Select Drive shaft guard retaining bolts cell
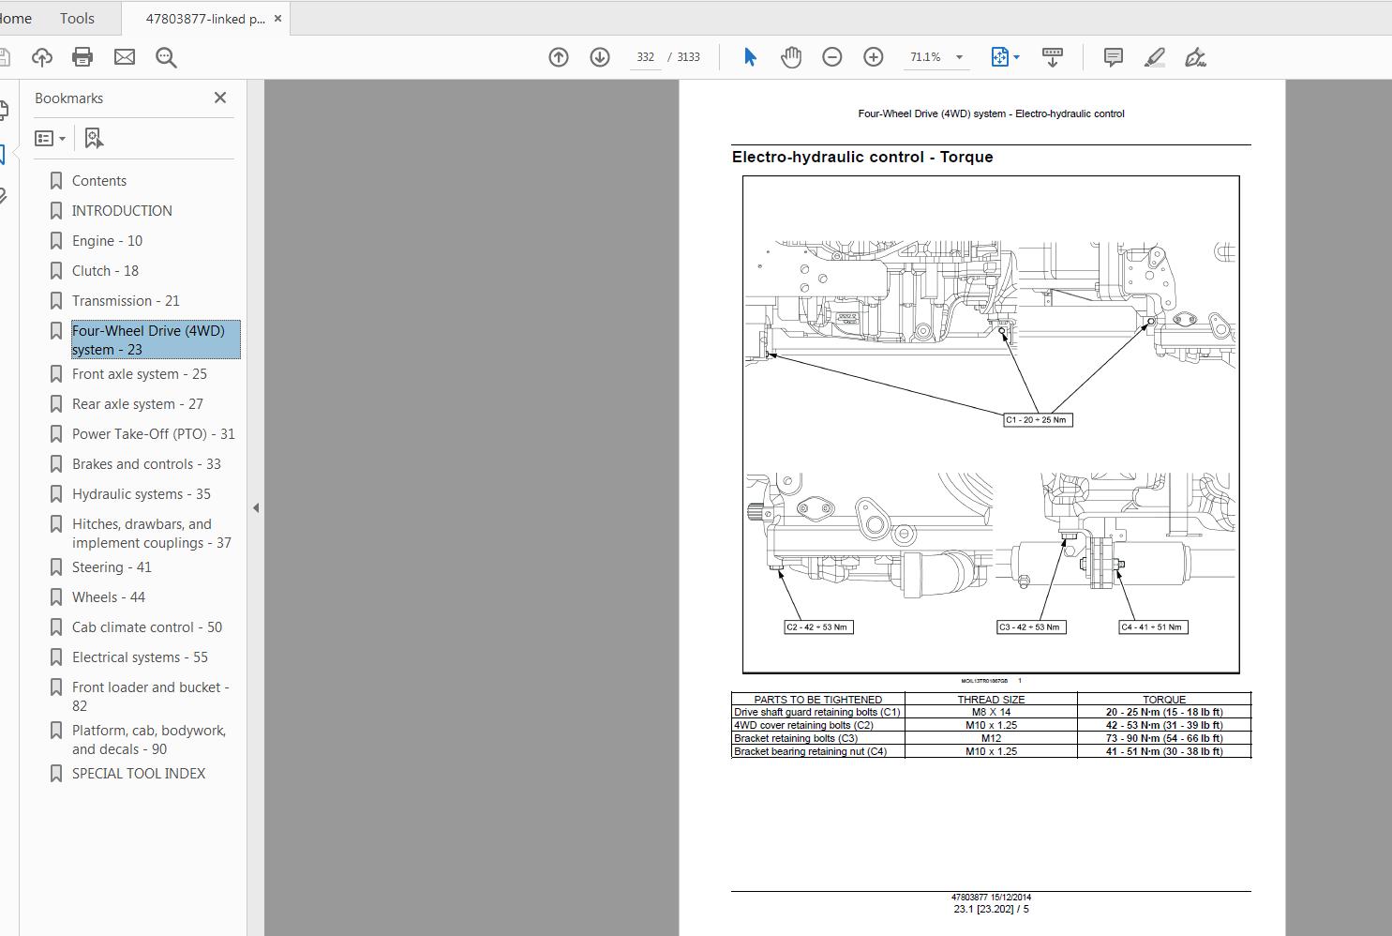 [818, 712]
